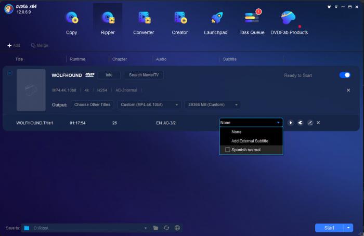The width and height of the screenshot is (364, 236).
Task: Open the WOLFHOUND Info button
Action: pos(109,75)
